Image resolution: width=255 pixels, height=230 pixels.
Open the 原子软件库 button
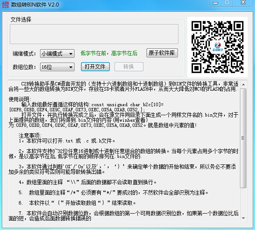coord(162,53)
